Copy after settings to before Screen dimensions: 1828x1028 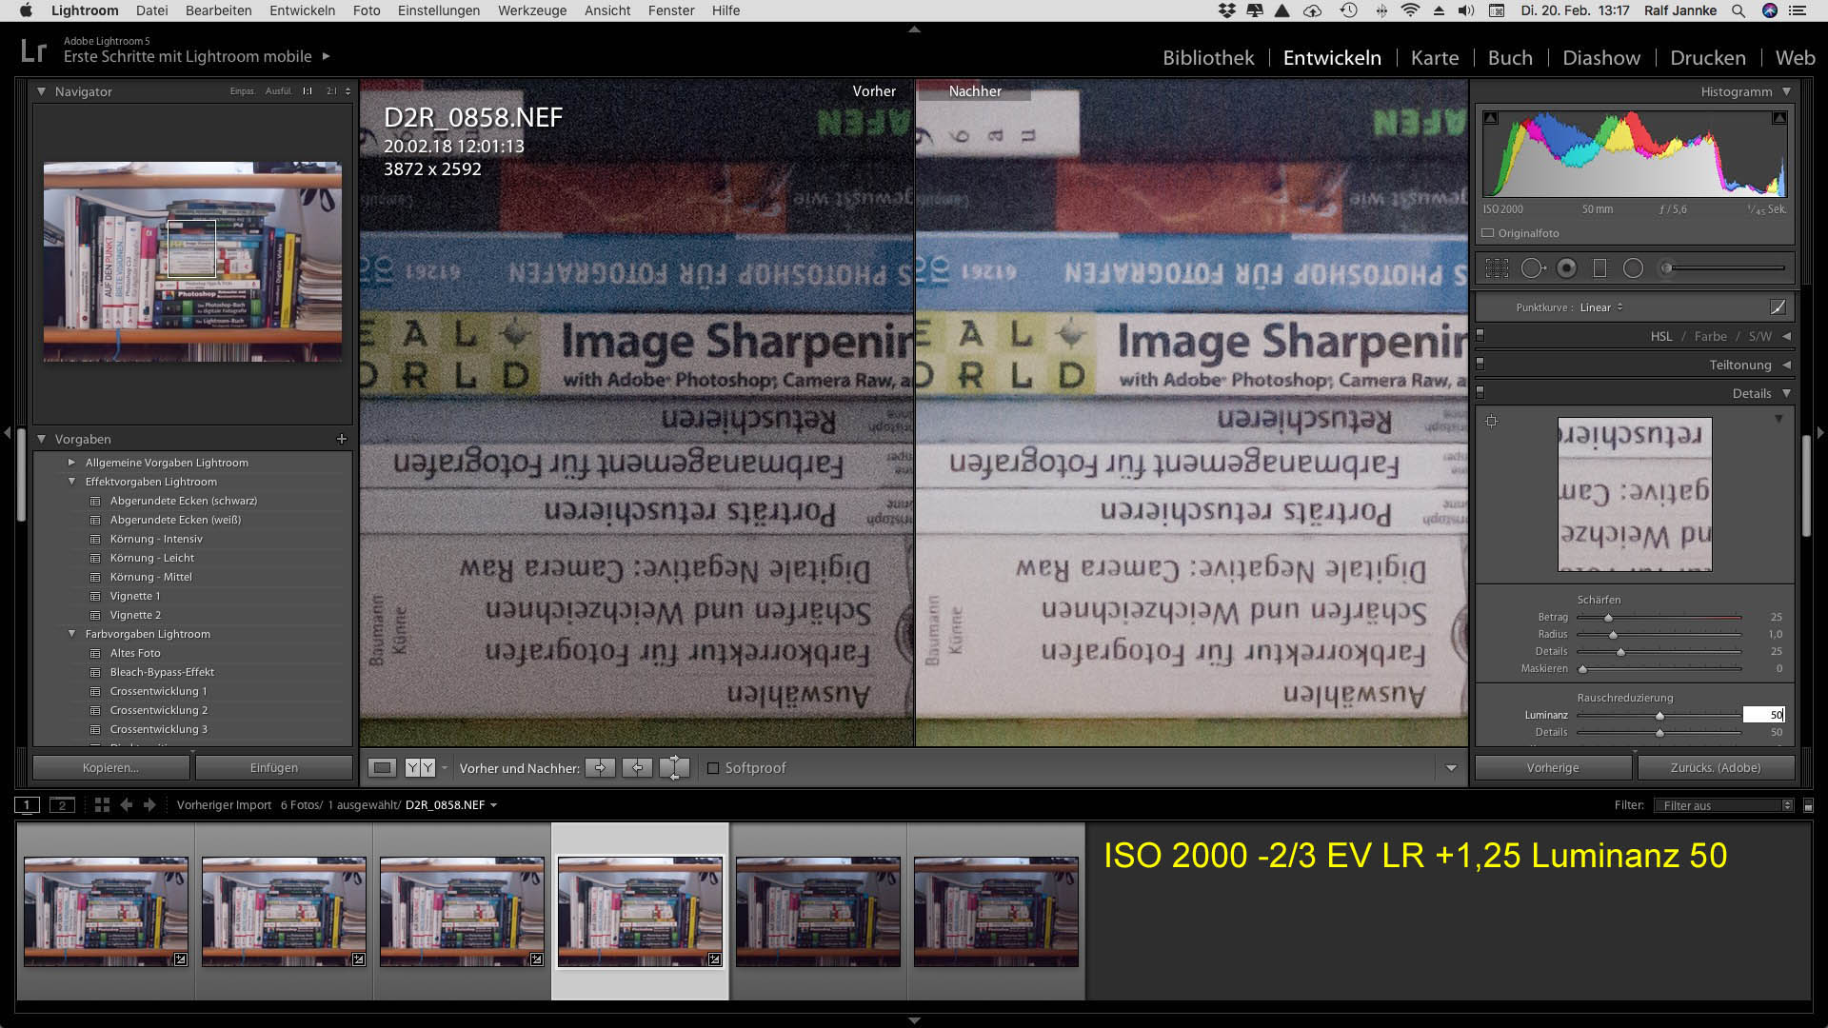point(637,768)
